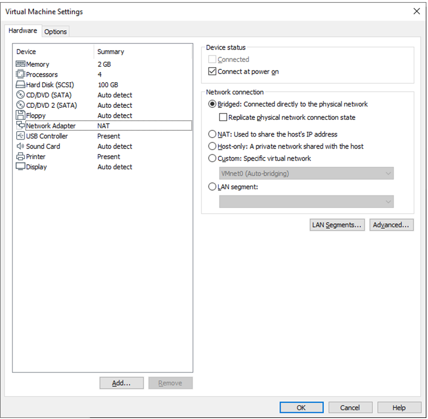Open the VMnet0 (Auto-bridging) dropdown
Screen dimensions: 428x419
pyautogui.click(x=306, y=174)
